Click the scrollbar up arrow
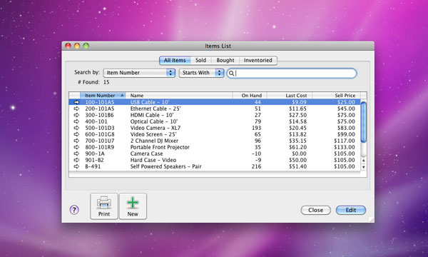The width and height of the screenshot is (428, 257). (x=364, y=161)
